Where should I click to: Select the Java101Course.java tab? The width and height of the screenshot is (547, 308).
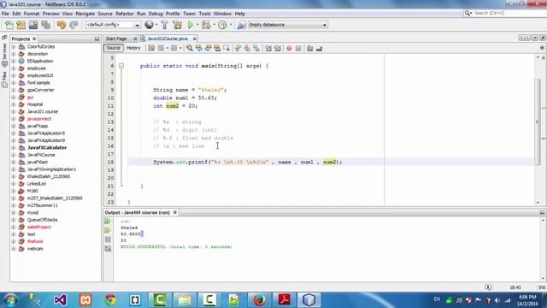168,38
